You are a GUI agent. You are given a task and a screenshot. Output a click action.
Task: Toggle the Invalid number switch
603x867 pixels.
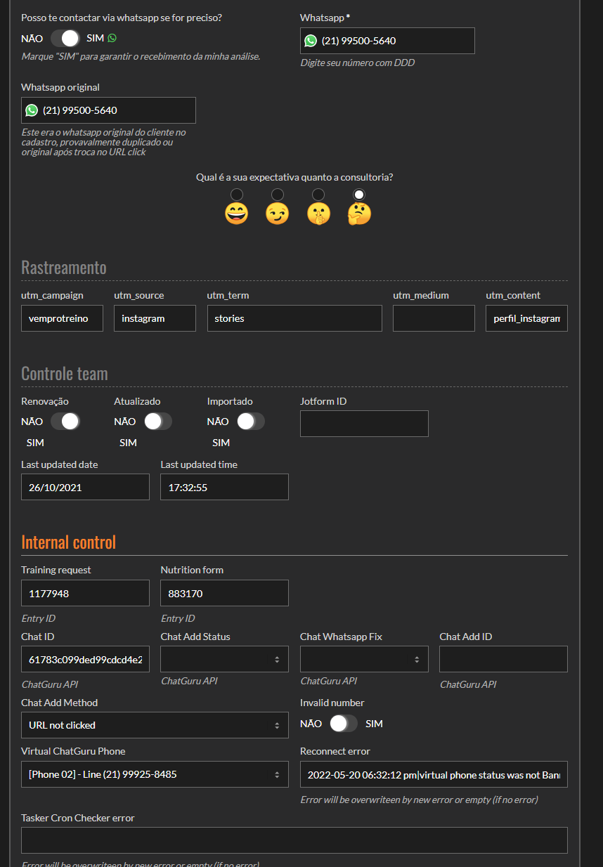click(343, 724)
